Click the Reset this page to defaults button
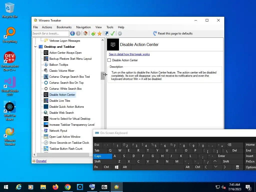Viewport: 256px width, 192px height. point(173,33)
